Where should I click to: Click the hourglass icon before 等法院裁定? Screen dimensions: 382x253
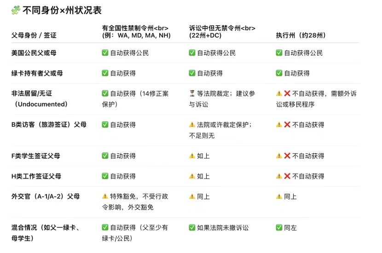(192, 94)
